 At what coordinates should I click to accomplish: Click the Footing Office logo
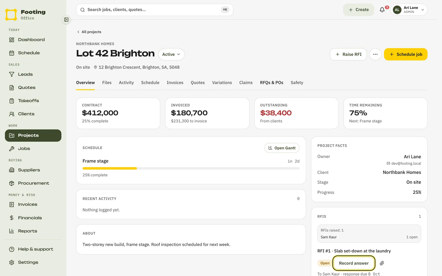click(x=25, y=14)
